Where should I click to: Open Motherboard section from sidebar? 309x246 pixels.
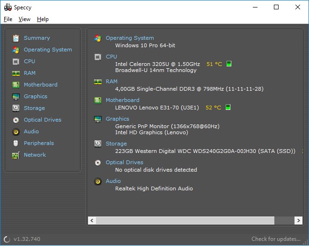coord(41,85)
